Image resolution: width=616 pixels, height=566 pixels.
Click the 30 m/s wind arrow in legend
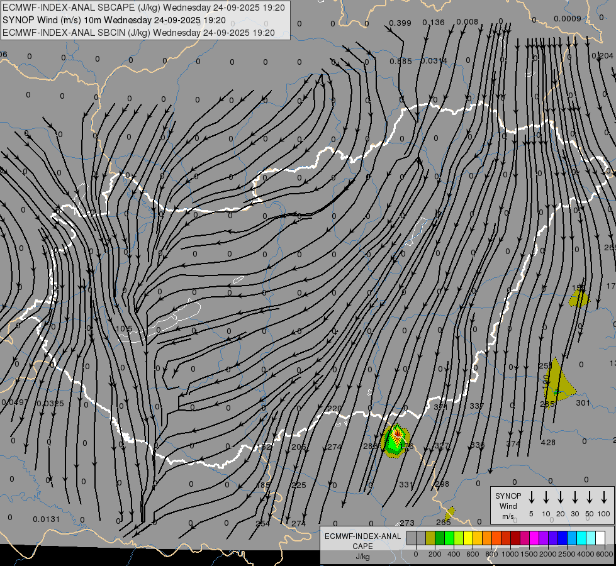574,497
